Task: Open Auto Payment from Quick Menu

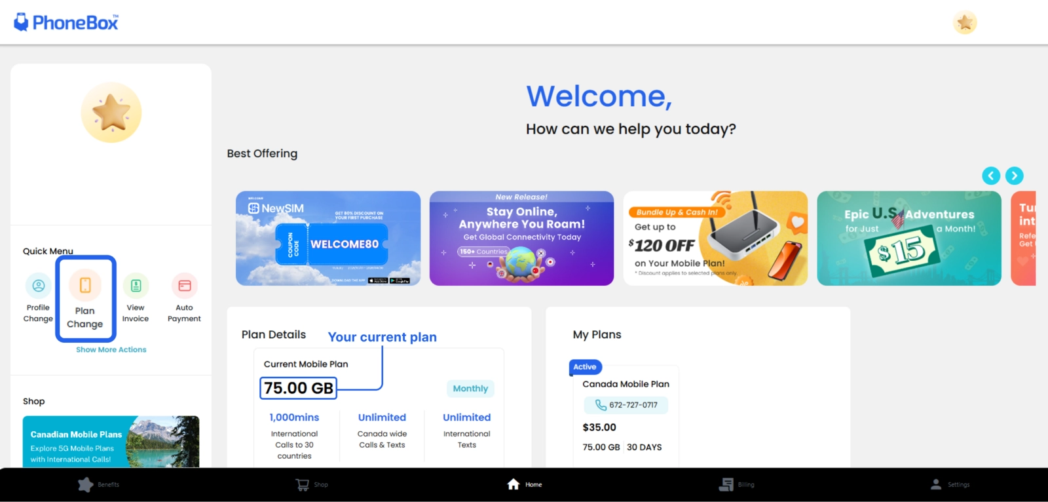Action: 184,299
